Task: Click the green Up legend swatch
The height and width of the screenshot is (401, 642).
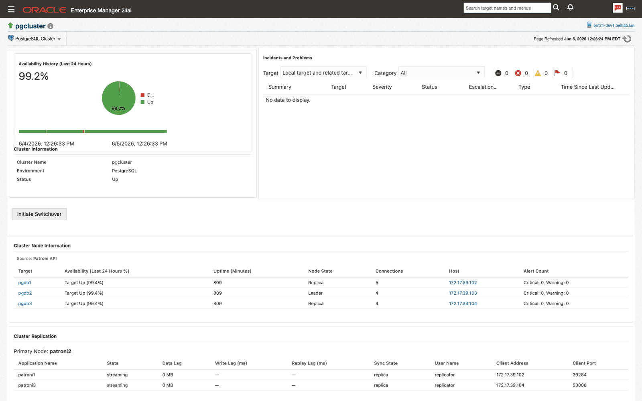Action: tap(142, 102)
